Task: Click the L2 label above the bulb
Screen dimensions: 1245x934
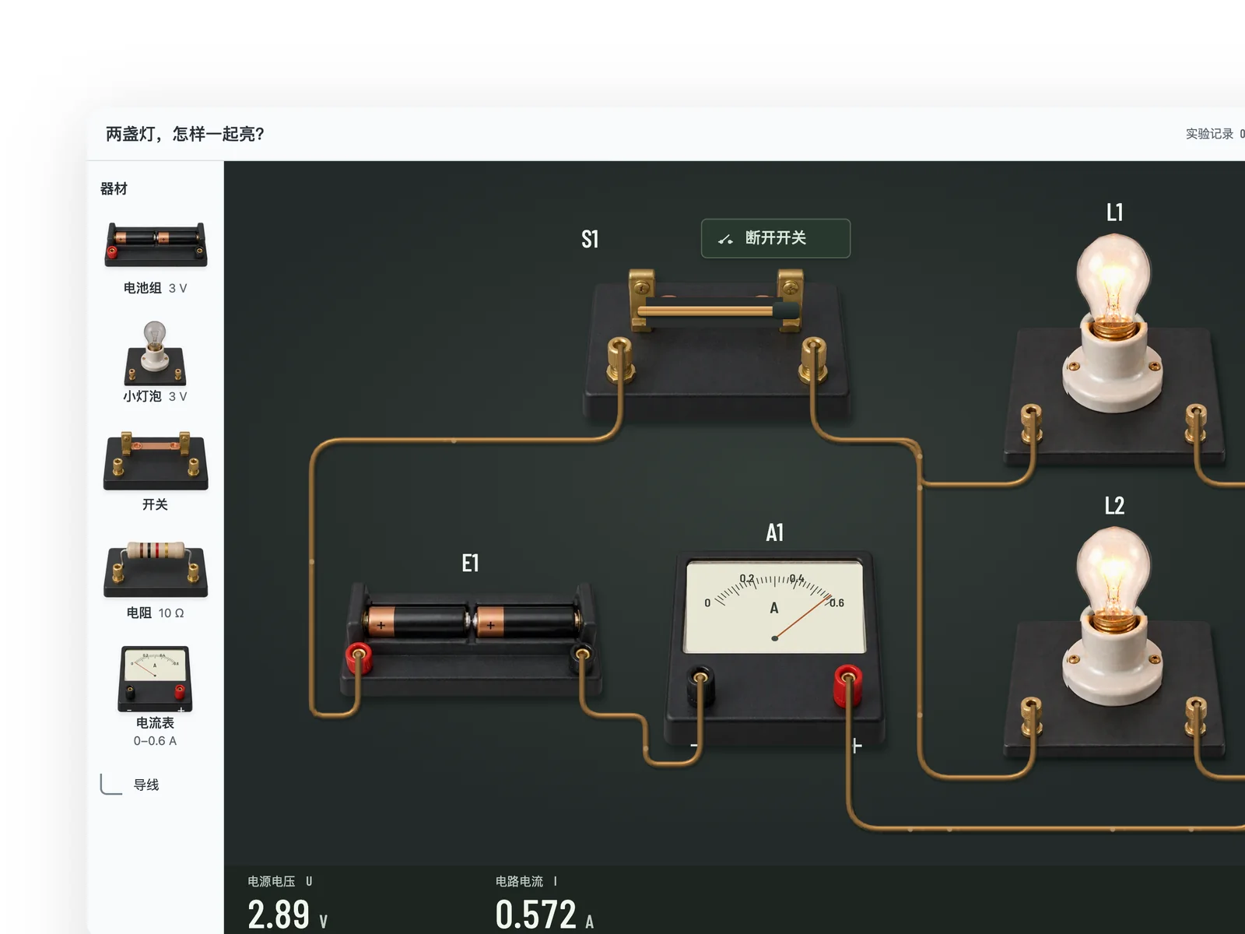Action: pyautogui.click(x=1114, y=506)
